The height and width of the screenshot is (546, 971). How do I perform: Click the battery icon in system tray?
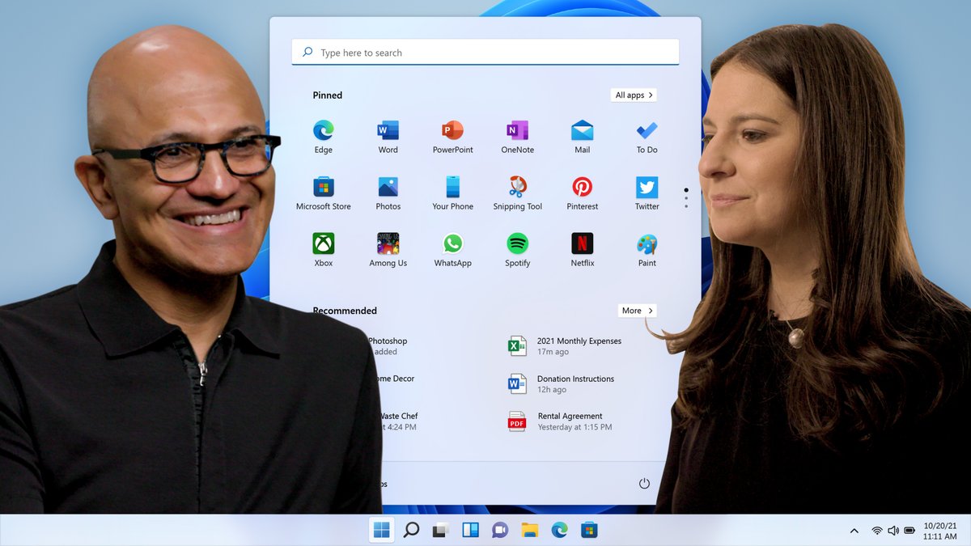910,531
